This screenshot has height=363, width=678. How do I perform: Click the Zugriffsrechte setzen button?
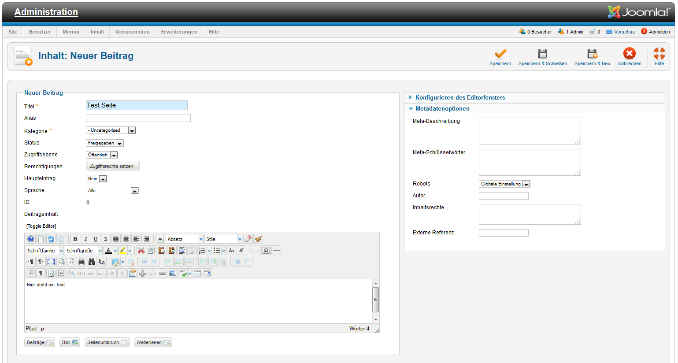tap(112, 166)
